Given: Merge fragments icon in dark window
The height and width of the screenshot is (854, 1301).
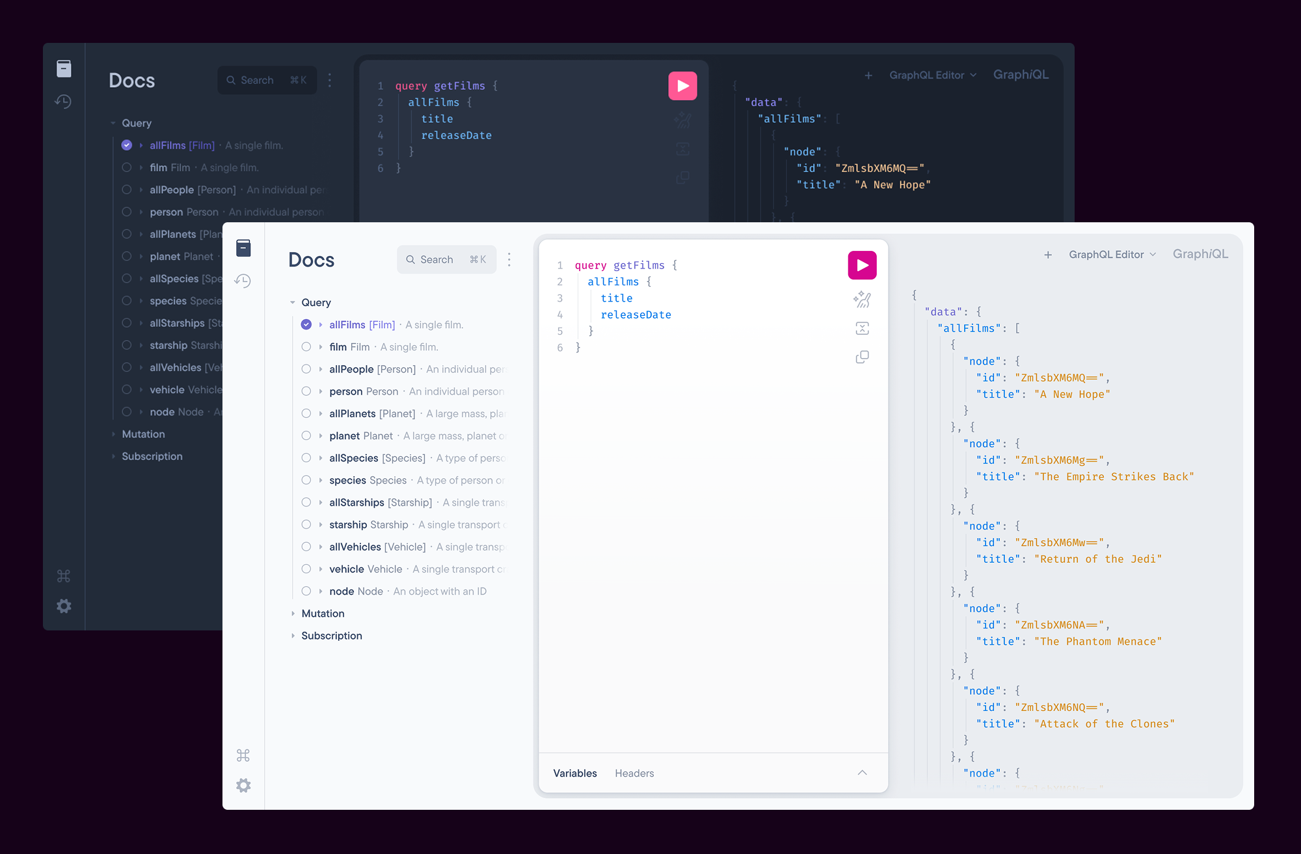Looking at the screenshot, I should tap(682, 149).
